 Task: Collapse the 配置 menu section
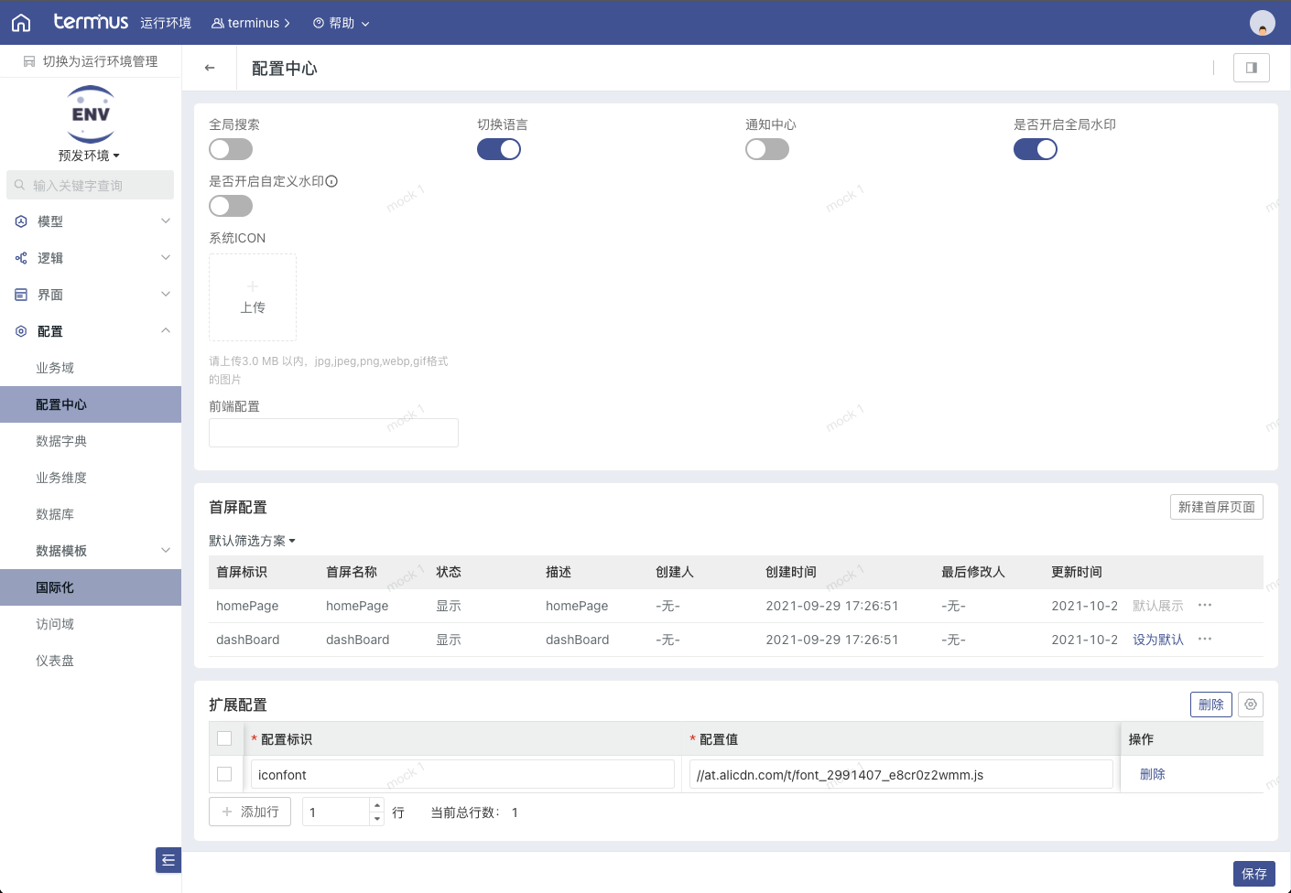pos(166,330)
